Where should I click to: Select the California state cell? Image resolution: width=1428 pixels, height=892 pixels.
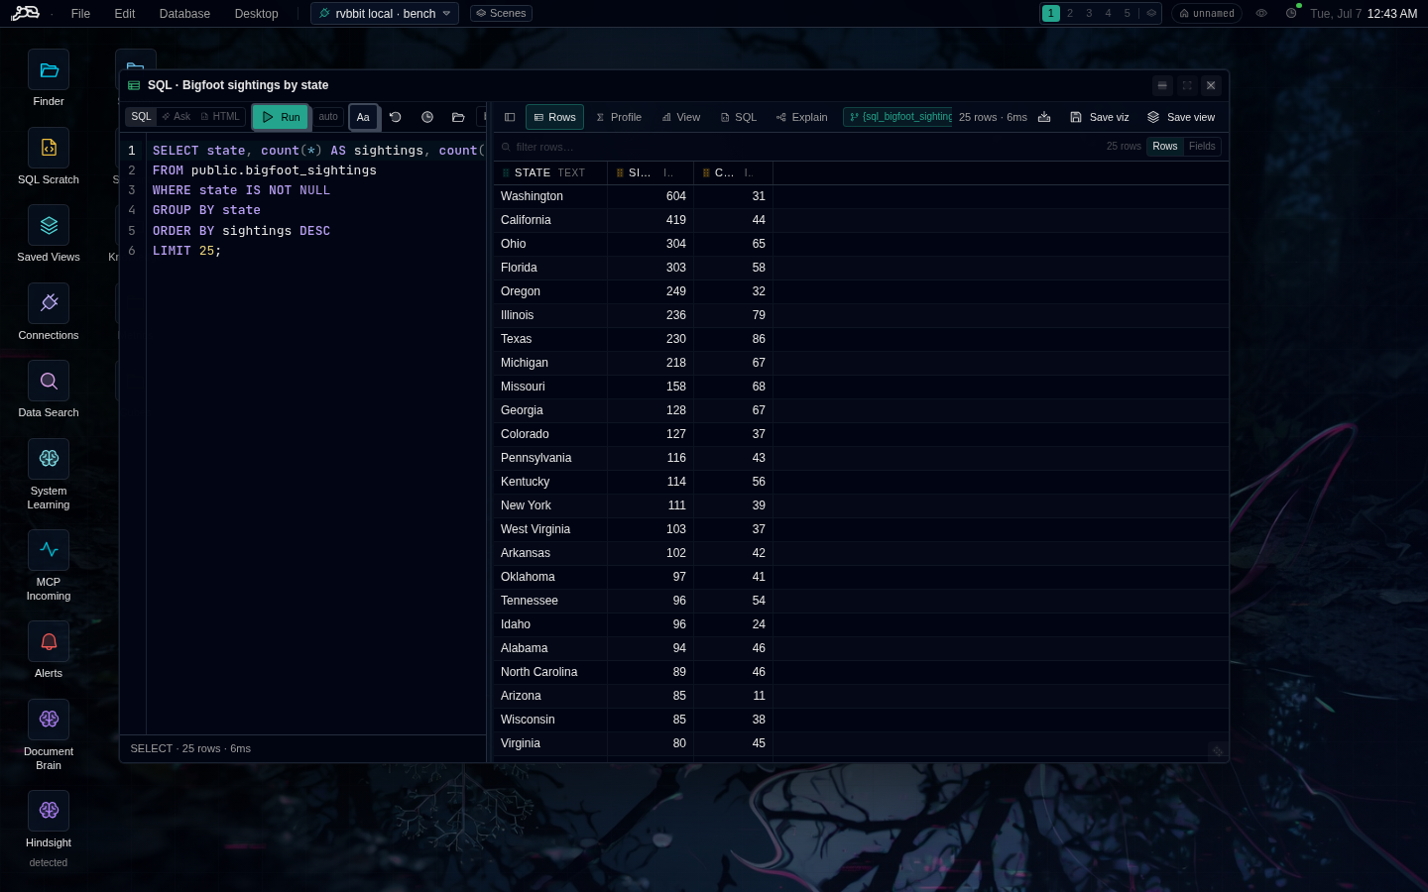pyautogui.click(x=550, y=220)
